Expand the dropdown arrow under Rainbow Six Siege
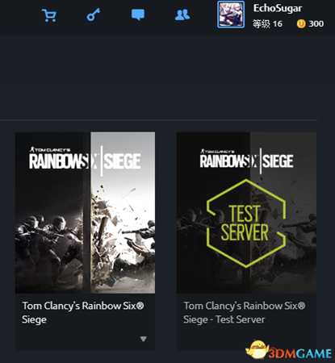The width and height of the screenshot is (335, 363). click(144, 339)
